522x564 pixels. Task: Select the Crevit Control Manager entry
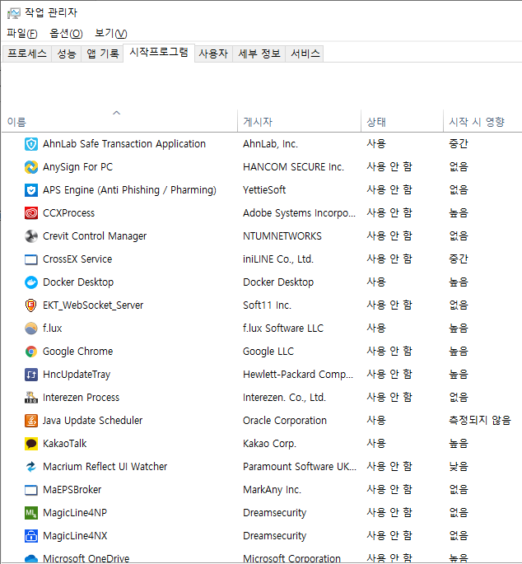coord(95,236)
